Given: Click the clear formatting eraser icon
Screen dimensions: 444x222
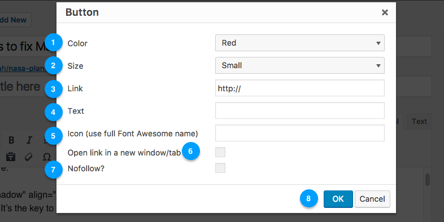Looking at the screenshot, I should [29, 157].
